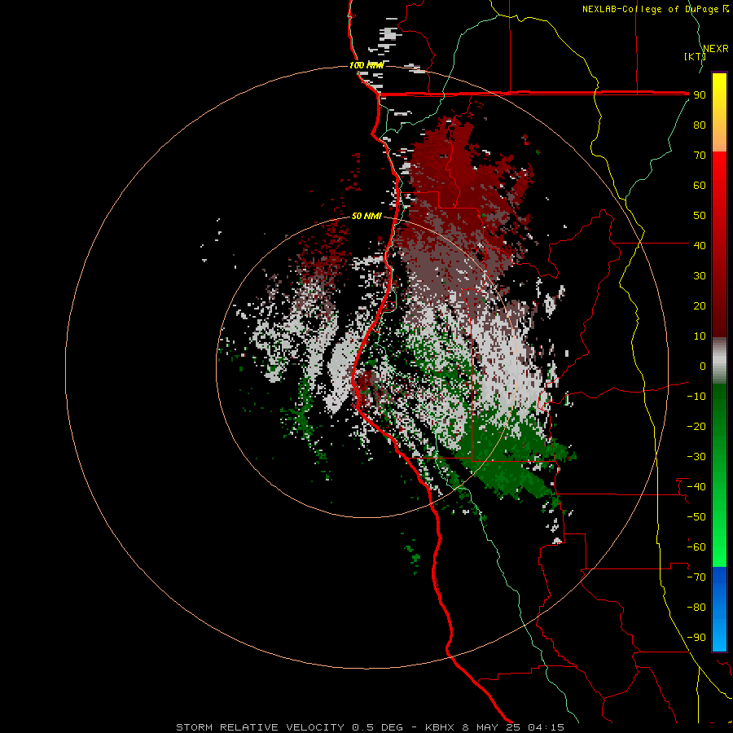Click the Storm Relative Velocity KBHX caption

(370, 727)
